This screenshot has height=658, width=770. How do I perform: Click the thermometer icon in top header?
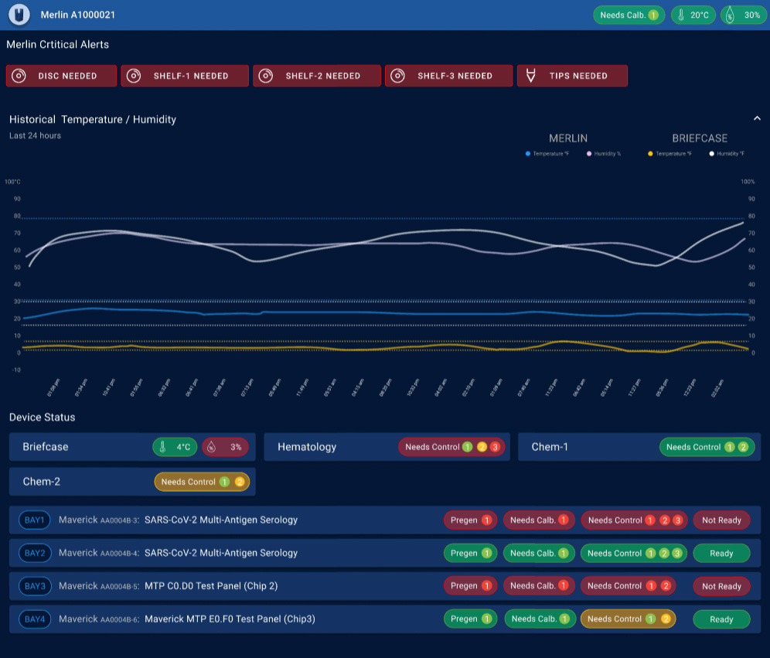click(681, 15)
